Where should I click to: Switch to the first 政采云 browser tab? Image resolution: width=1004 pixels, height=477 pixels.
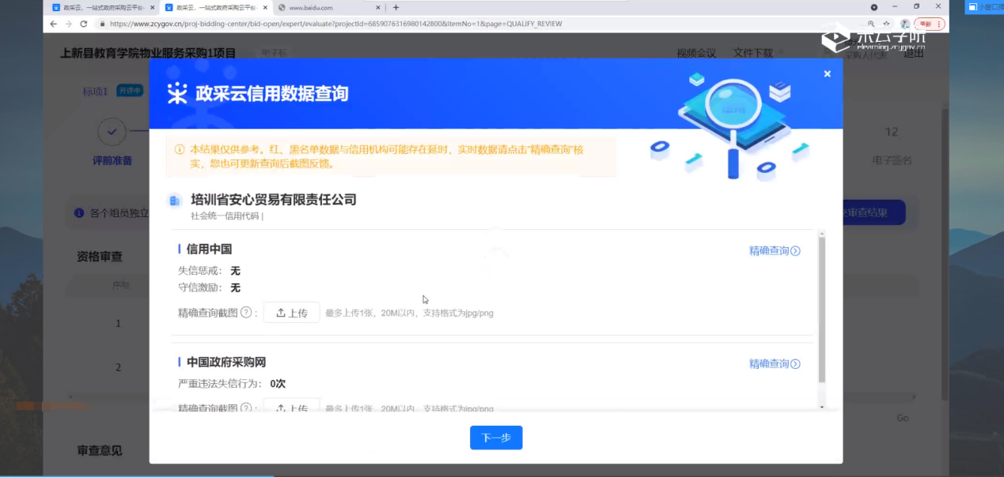(102, 7)
